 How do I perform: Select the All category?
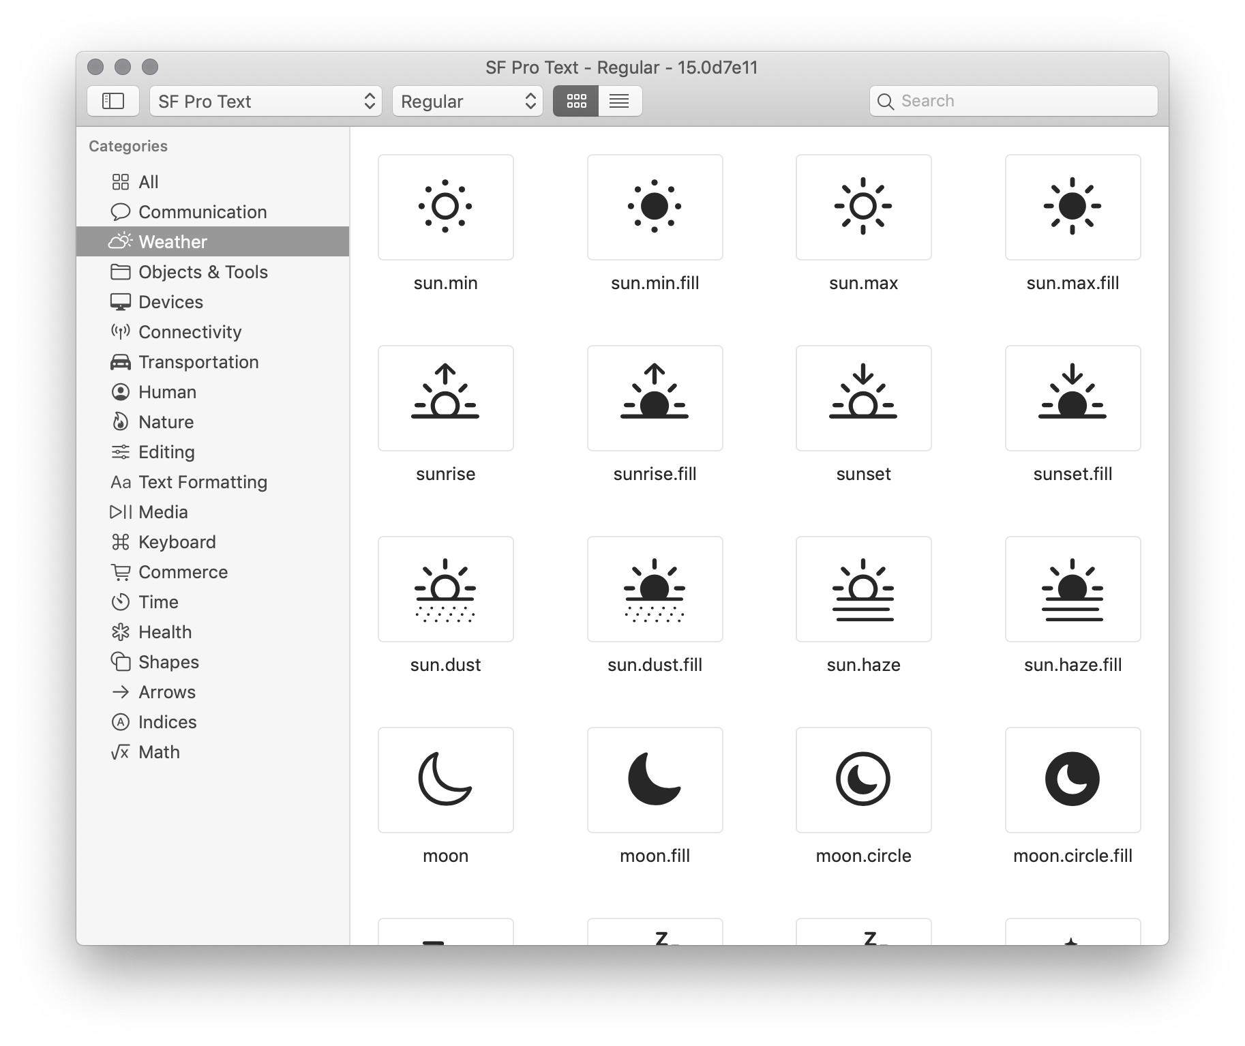[x=213, y=182]
